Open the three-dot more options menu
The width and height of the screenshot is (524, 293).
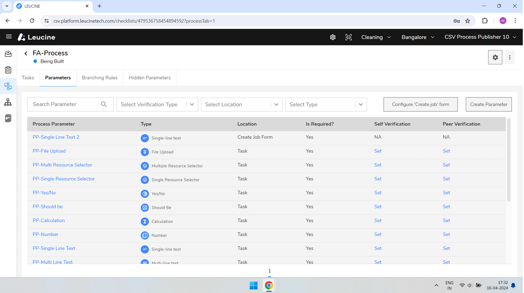[509, 57]
